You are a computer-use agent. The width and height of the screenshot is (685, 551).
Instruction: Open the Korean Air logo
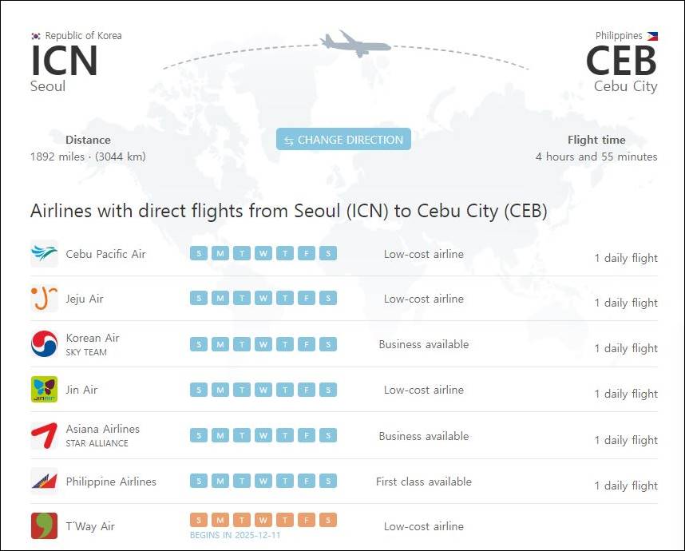click(44, 344)
